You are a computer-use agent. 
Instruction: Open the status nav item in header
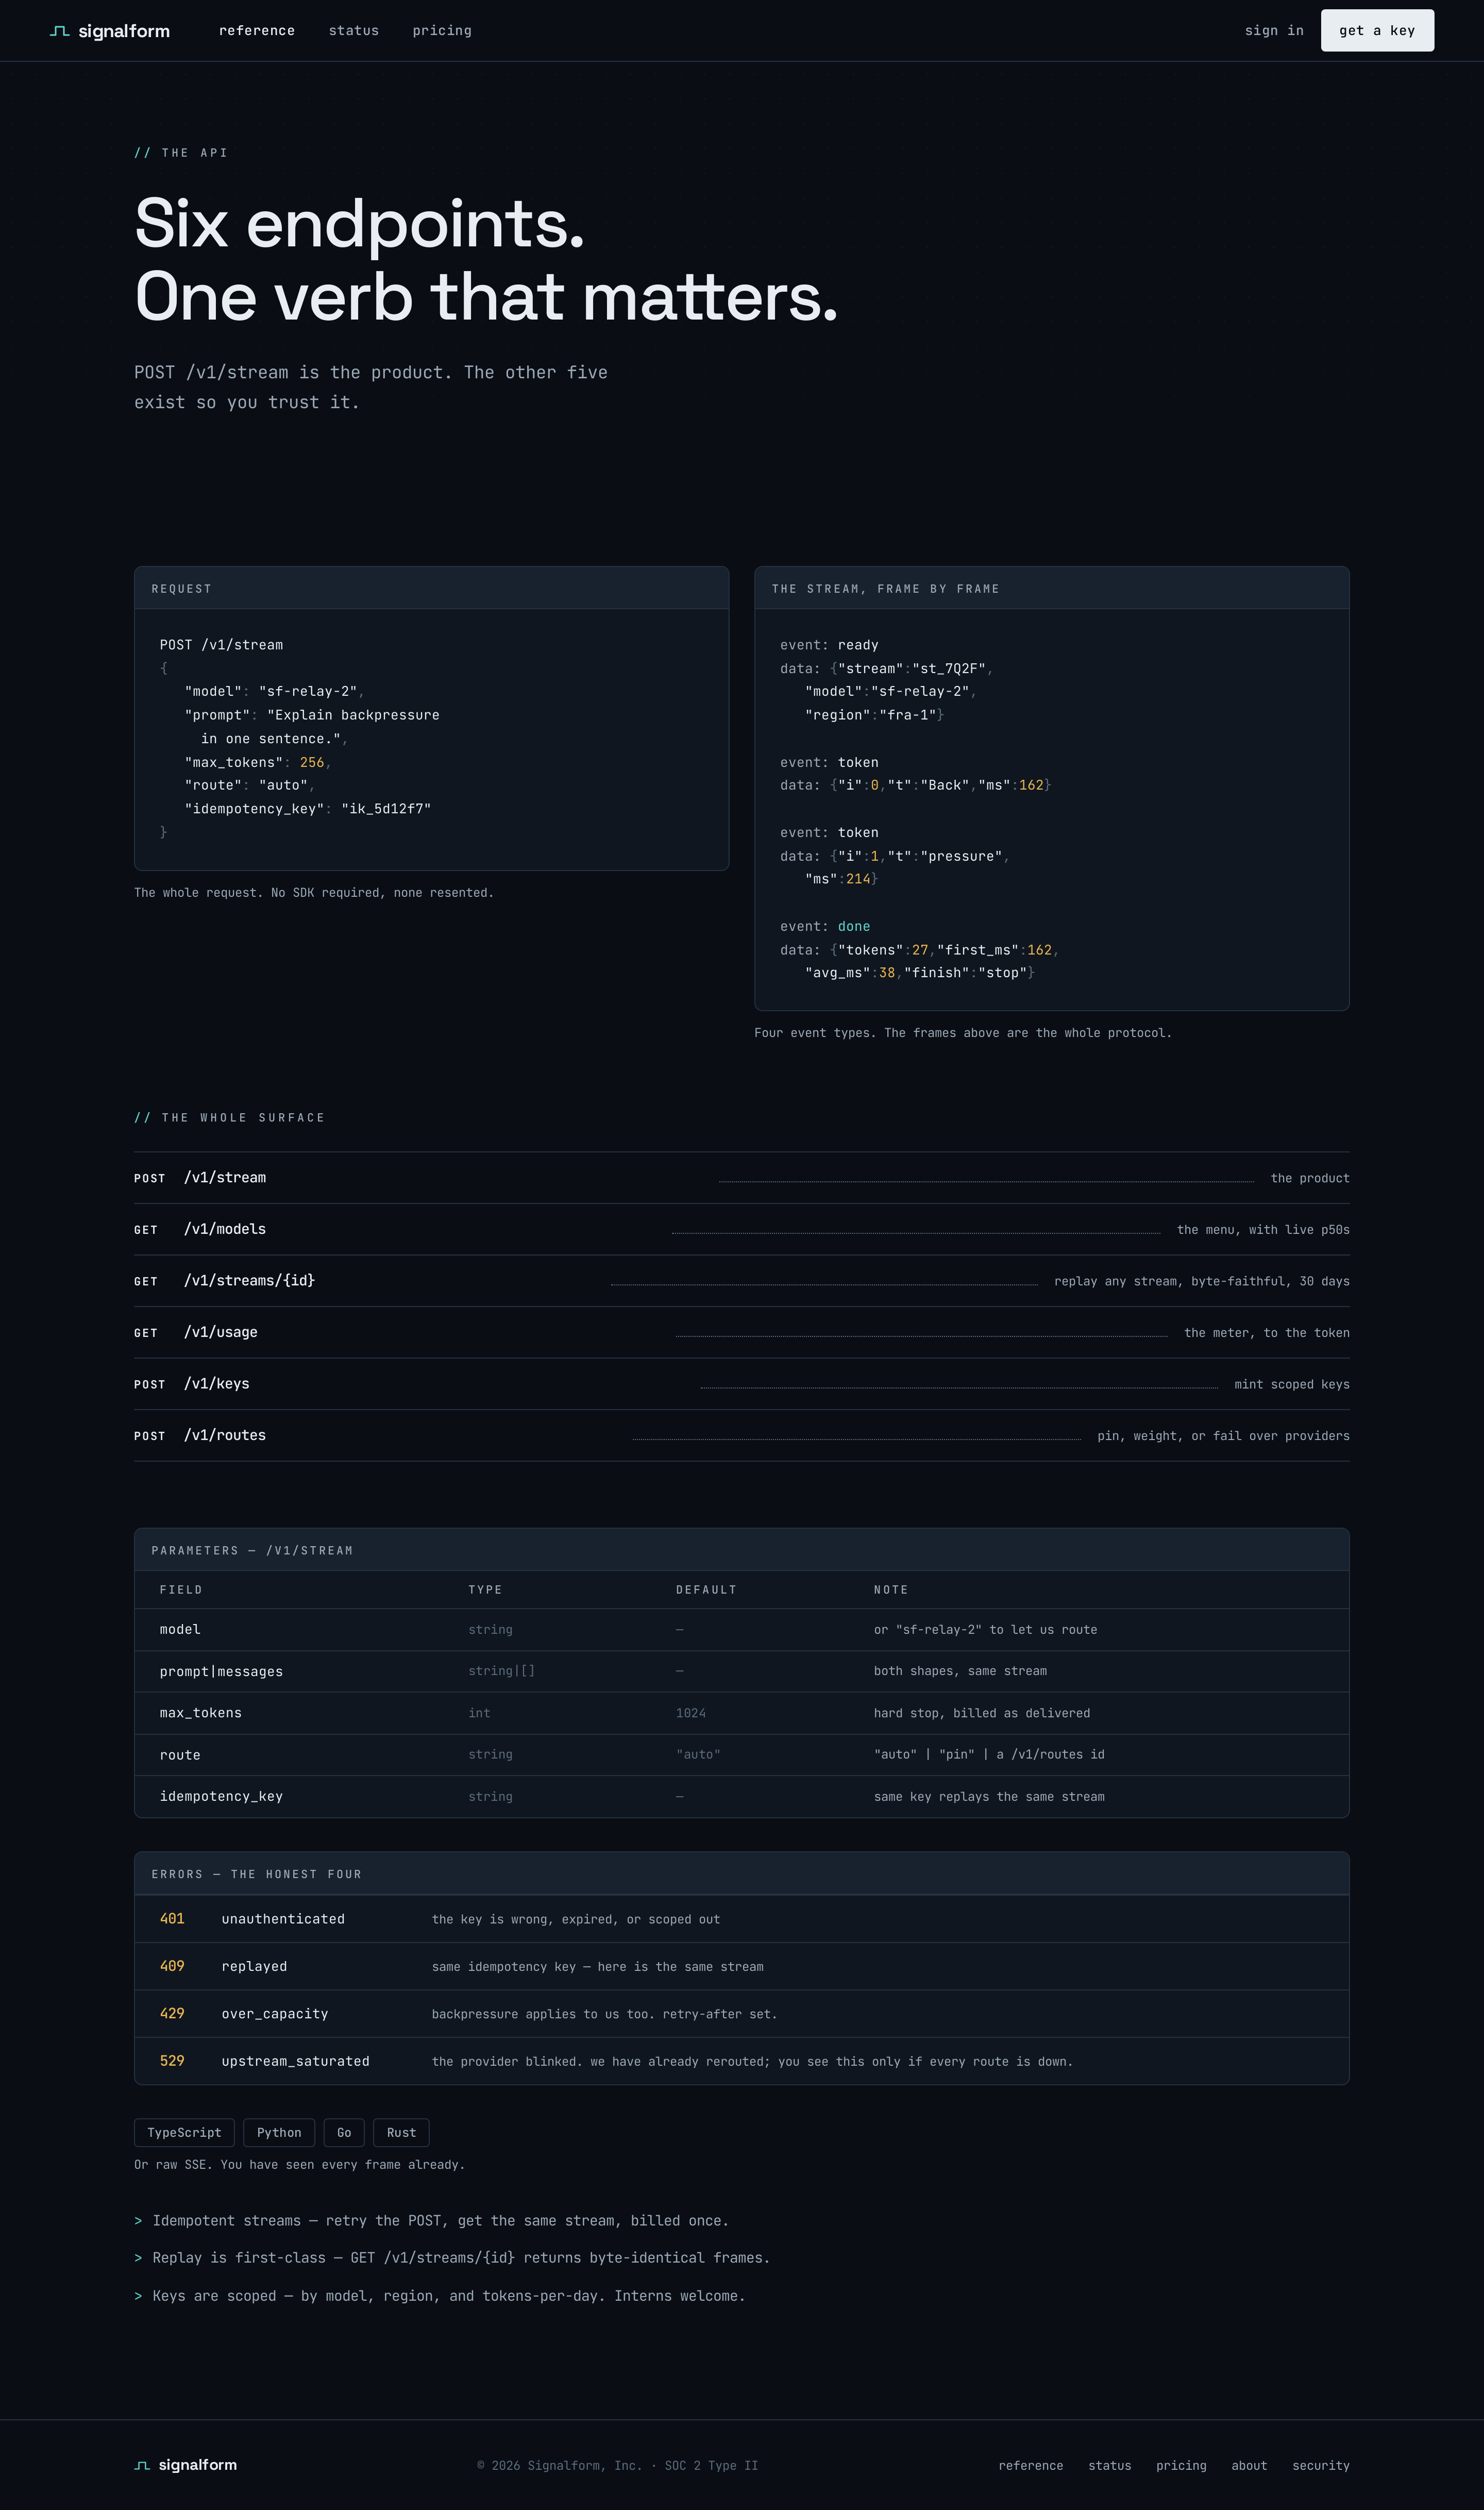click(x=354, y=31)
